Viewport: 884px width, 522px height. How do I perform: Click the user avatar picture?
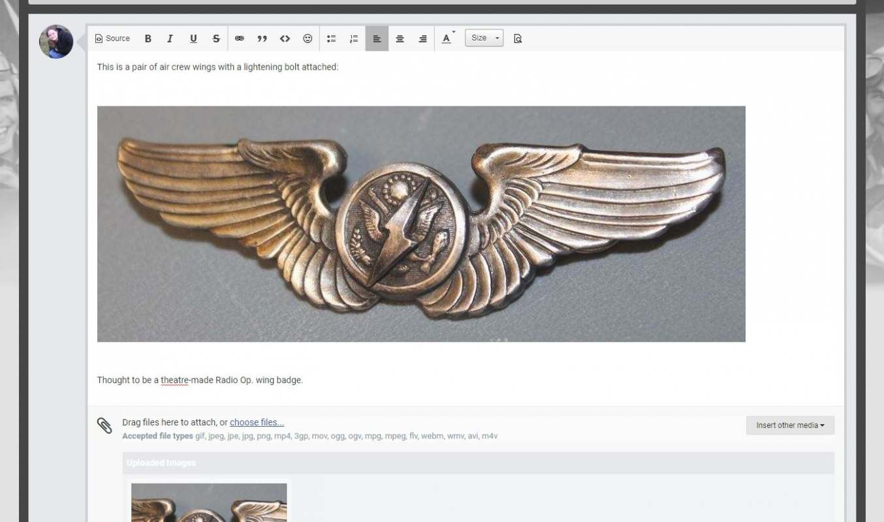coord(56,40)
